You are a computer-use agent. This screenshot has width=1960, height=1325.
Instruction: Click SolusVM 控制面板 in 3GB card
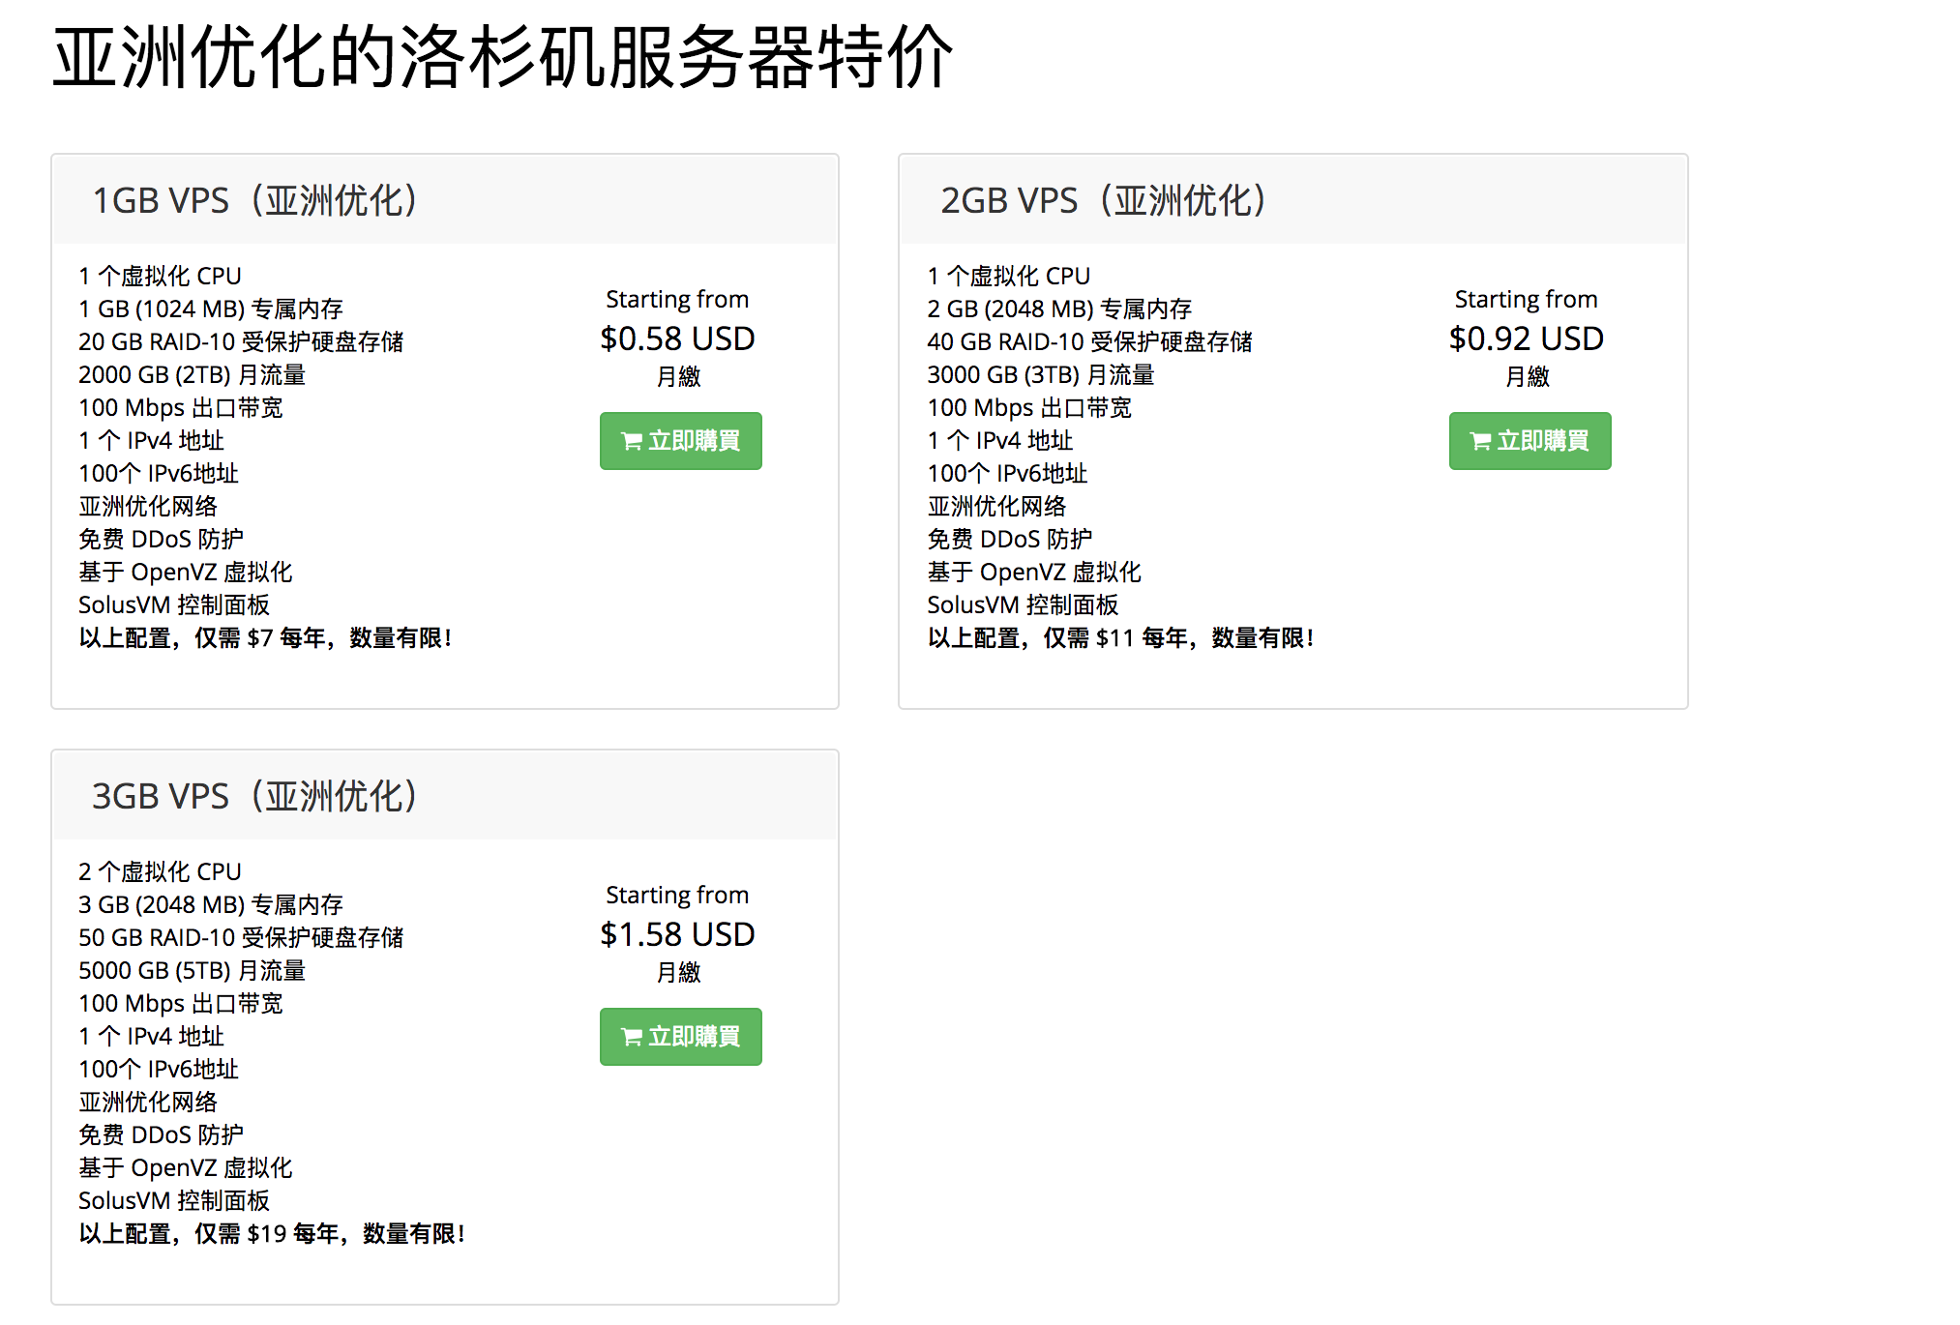coord(174,1201)
